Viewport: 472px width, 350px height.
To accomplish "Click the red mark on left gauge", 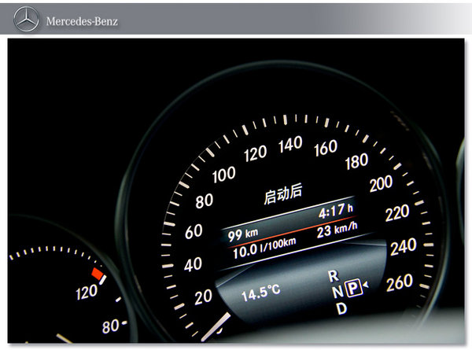I will pyautogui.click(x=98, y=274).
